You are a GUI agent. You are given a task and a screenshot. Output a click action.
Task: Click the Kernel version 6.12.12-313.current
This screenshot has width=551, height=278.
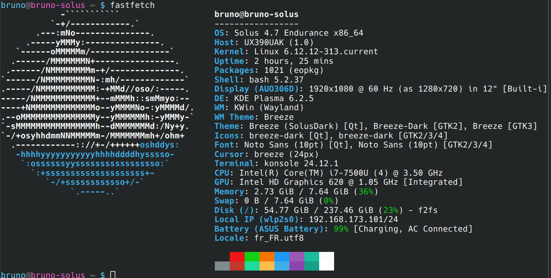(316, 52)
